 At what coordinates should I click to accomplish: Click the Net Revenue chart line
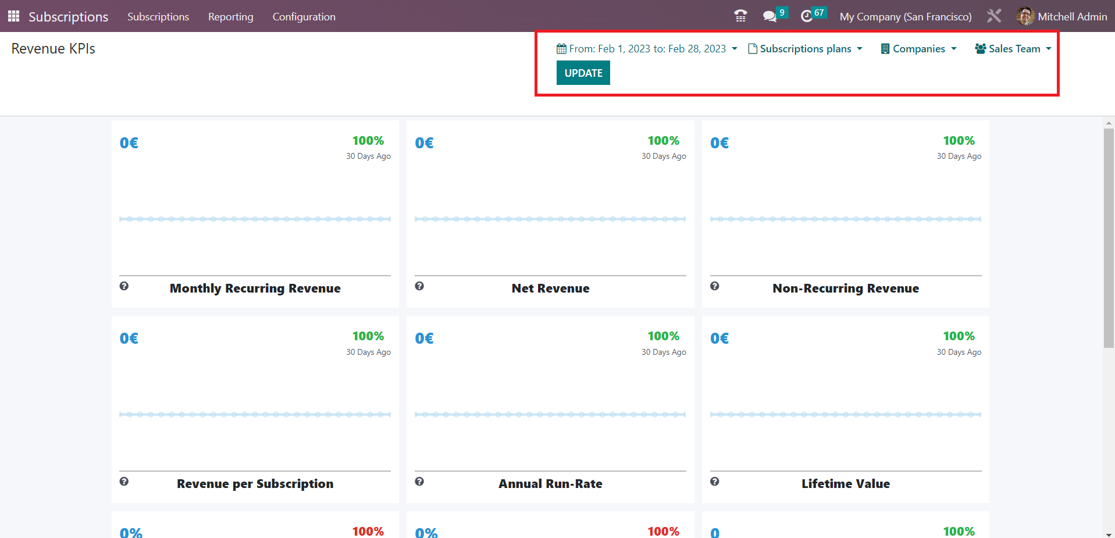point(550,219)
